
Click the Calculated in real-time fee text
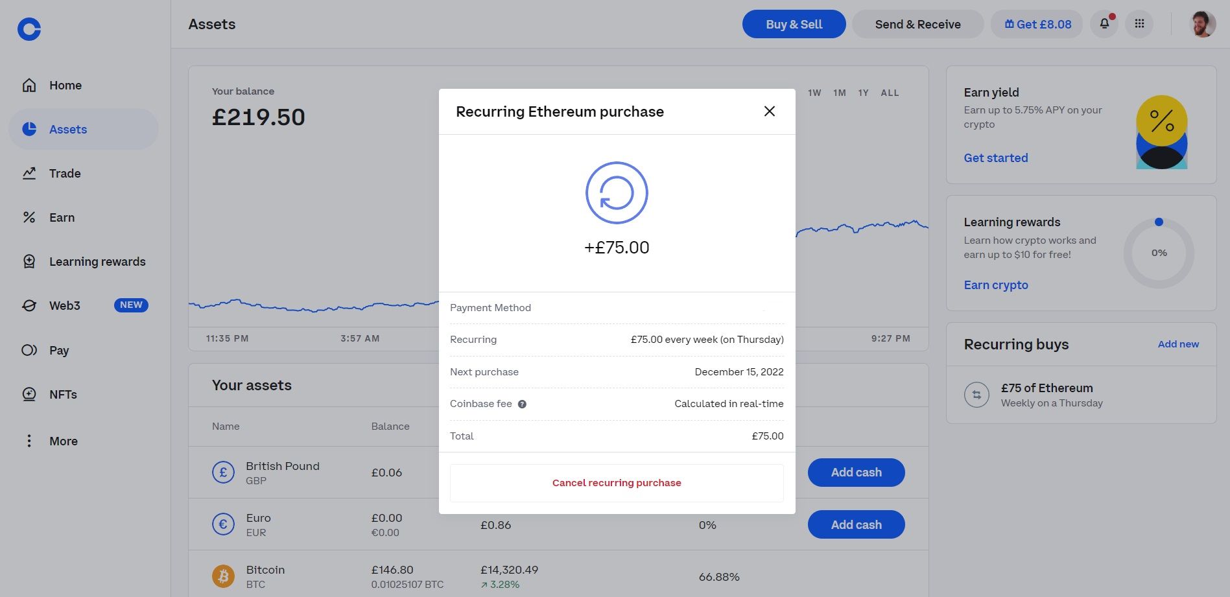click(729, 404)
